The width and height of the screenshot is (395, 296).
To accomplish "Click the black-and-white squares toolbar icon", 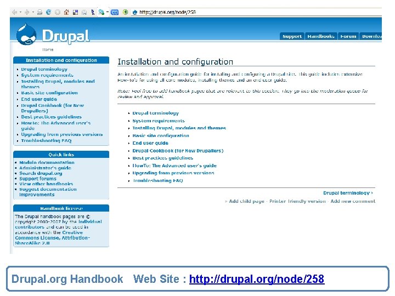I will click(75, 12).
